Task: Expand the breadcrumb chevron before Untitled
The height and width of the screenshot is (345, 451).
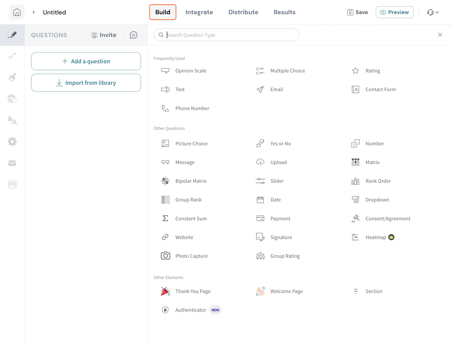Action: (x=34, y=12)
